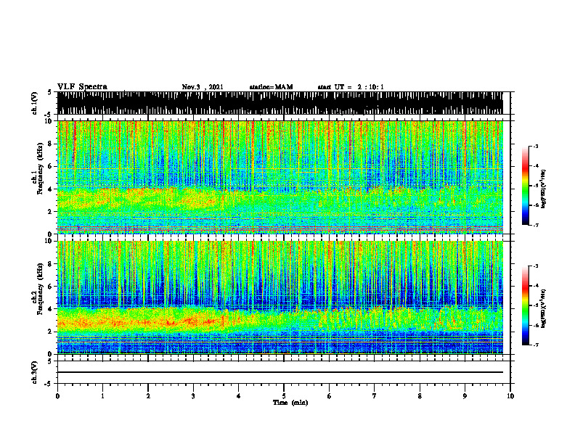Click the "station=MAM" label
This screenshot has width=575, height=444.
pyautogui.click(x=272, y=87)
